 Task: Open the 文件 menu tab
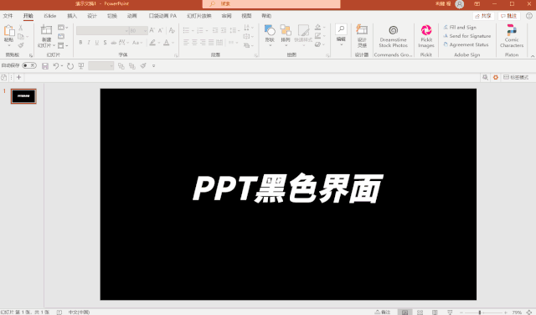click(x=8, y=16)
